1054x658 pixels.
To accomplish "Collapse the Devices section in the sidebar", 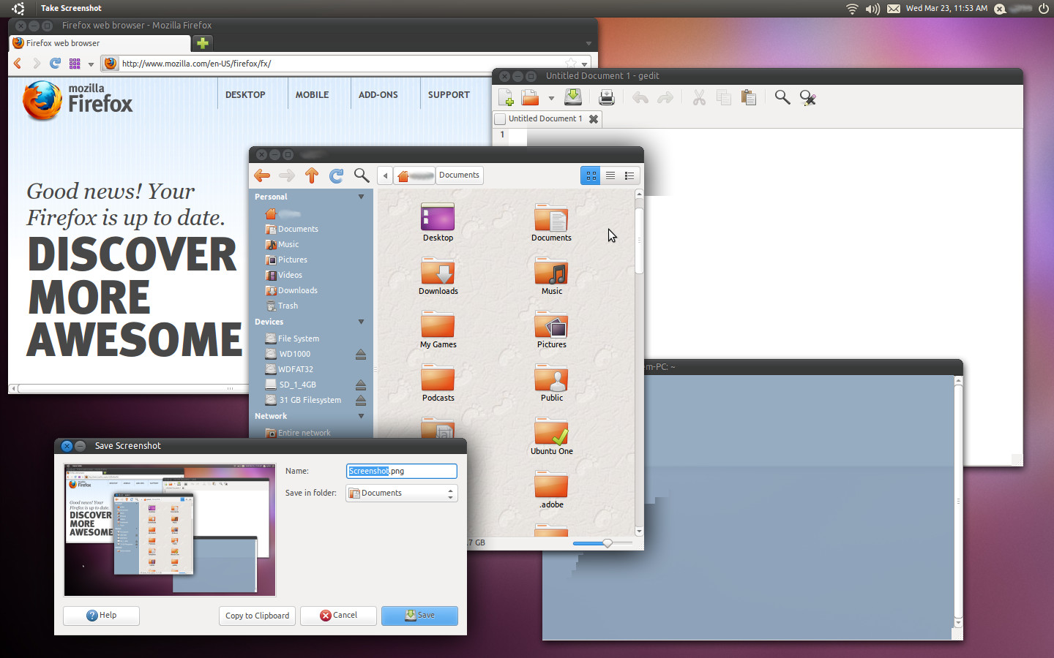I will click(361, 322).
